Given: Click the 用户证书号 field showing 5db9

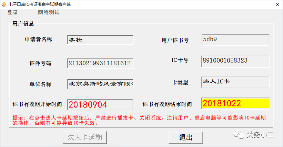Looking at the screenshot, I should coord(235,40).
